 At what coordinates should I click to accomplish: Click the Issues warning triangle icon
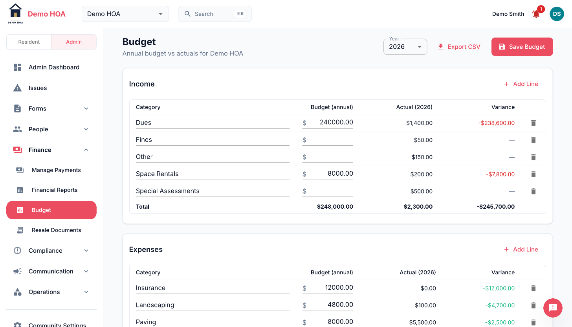[18, 88]
